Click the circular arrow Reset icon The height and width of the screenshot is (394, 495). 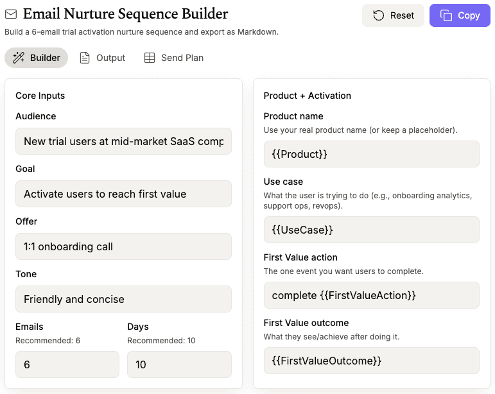pos(379,15)
